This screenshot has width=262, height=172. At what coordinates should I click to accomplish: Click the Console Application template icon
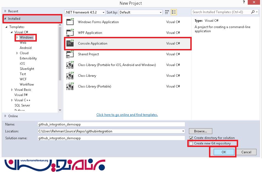point(70,43)
